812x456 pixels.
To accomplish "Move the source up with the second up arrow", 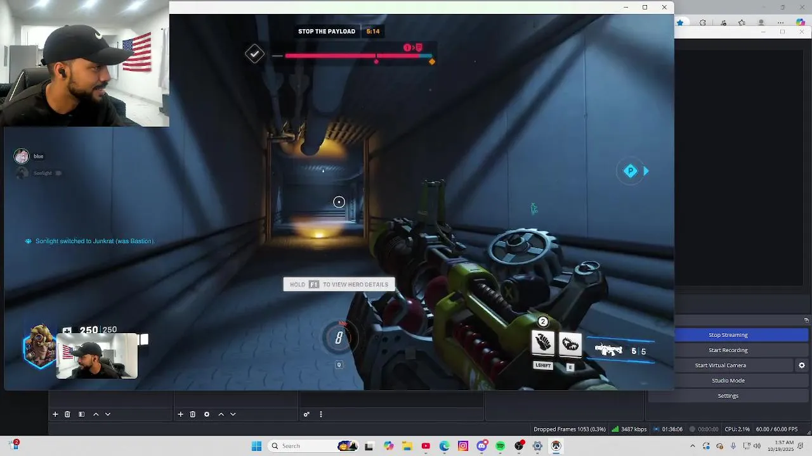I will 221,414.
